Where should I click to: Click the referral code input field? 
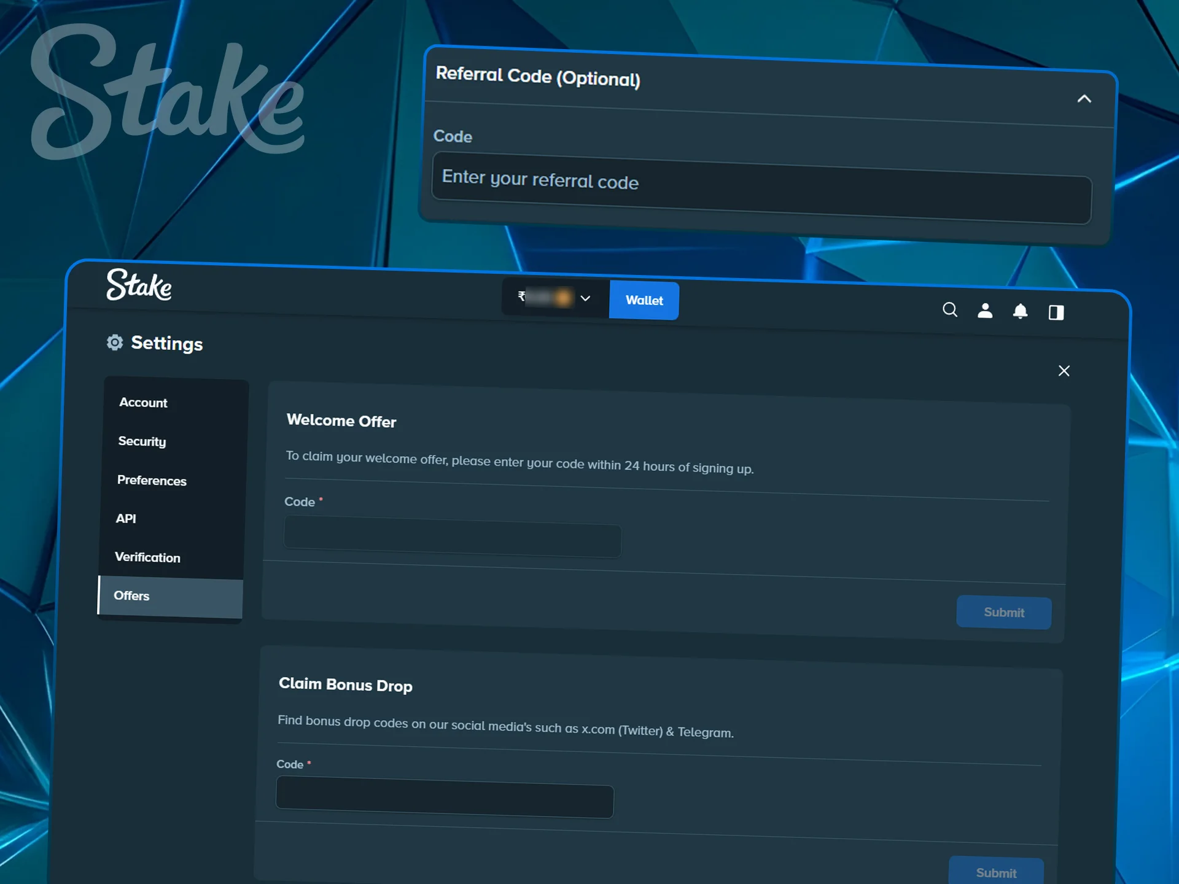pyautogui.click(x=761, y=188)
